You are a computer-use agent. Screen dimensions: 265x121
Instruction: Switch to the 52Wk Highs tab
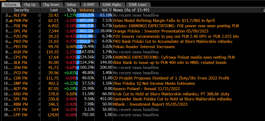112,5
